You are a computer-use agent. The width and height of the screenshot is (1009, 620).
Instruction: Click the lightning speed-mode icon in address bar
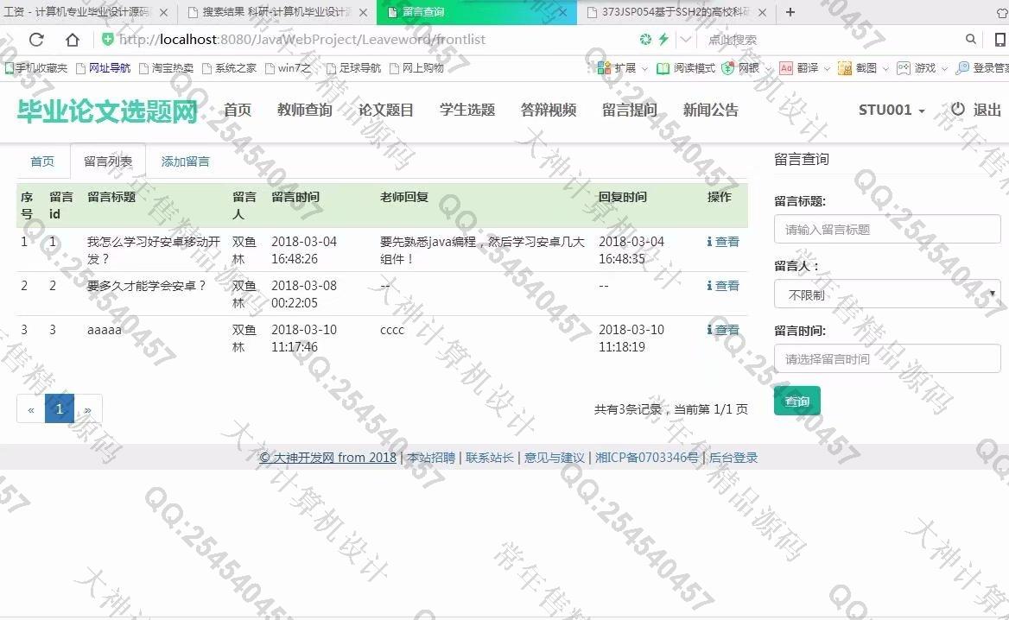click(663, 39)
